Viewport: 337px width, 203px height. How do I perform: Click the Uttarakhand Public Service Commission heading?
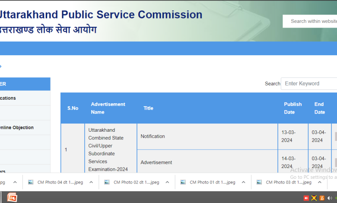pos(101,15)
